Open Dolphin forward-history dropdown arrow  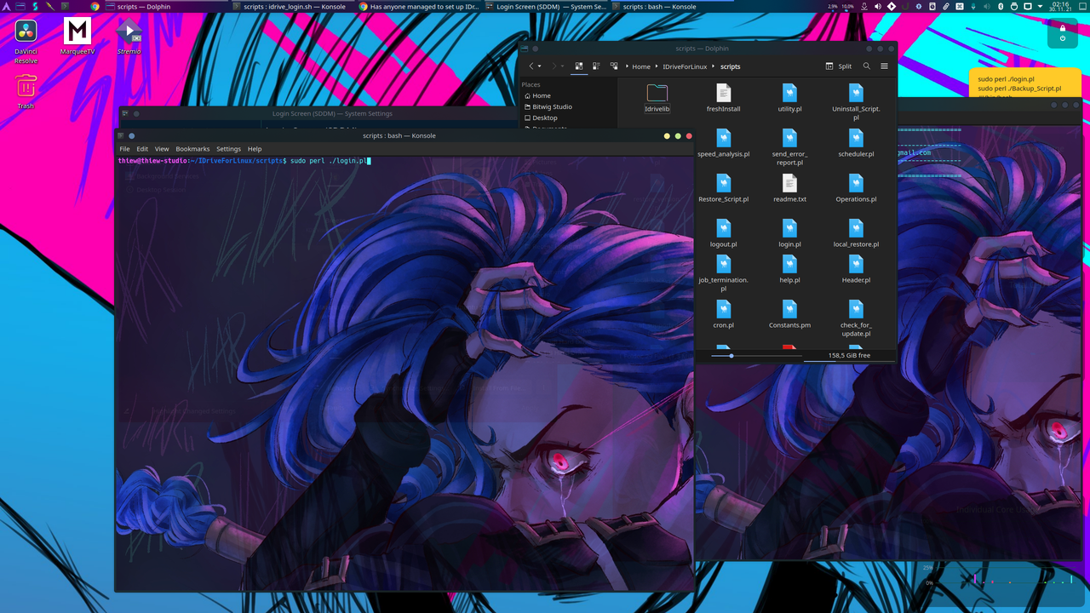[x=562, y=66]
